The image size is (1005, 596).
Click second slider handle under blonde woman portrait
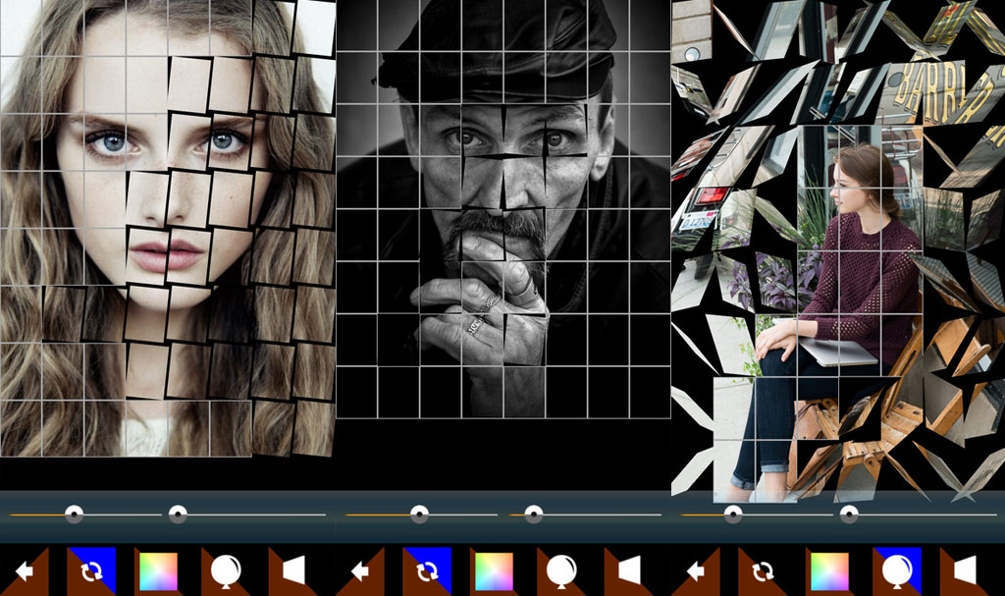click(178, 514)
